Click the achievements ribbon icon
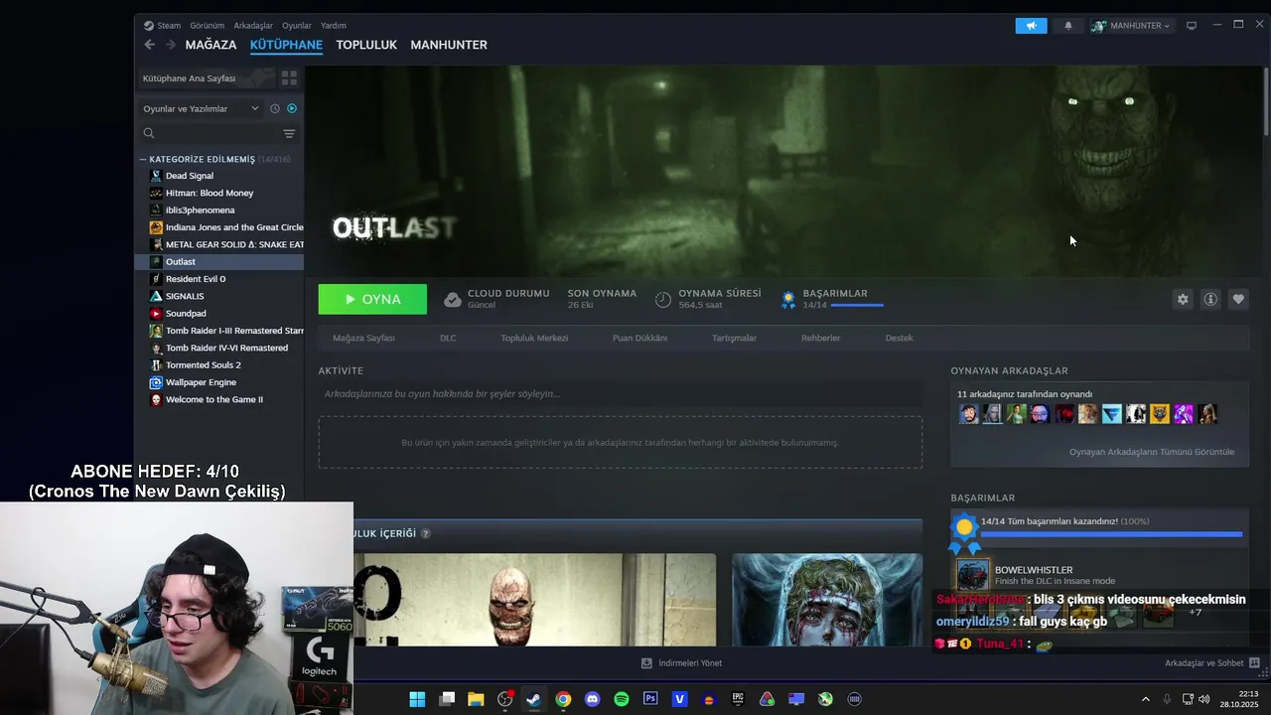1271x715 pixels. coord(788,299)
